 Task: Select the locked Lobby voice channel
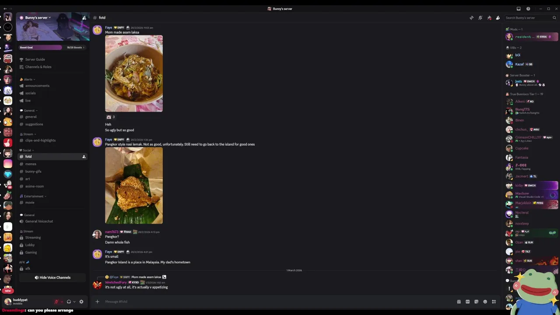tap(30, 245)
